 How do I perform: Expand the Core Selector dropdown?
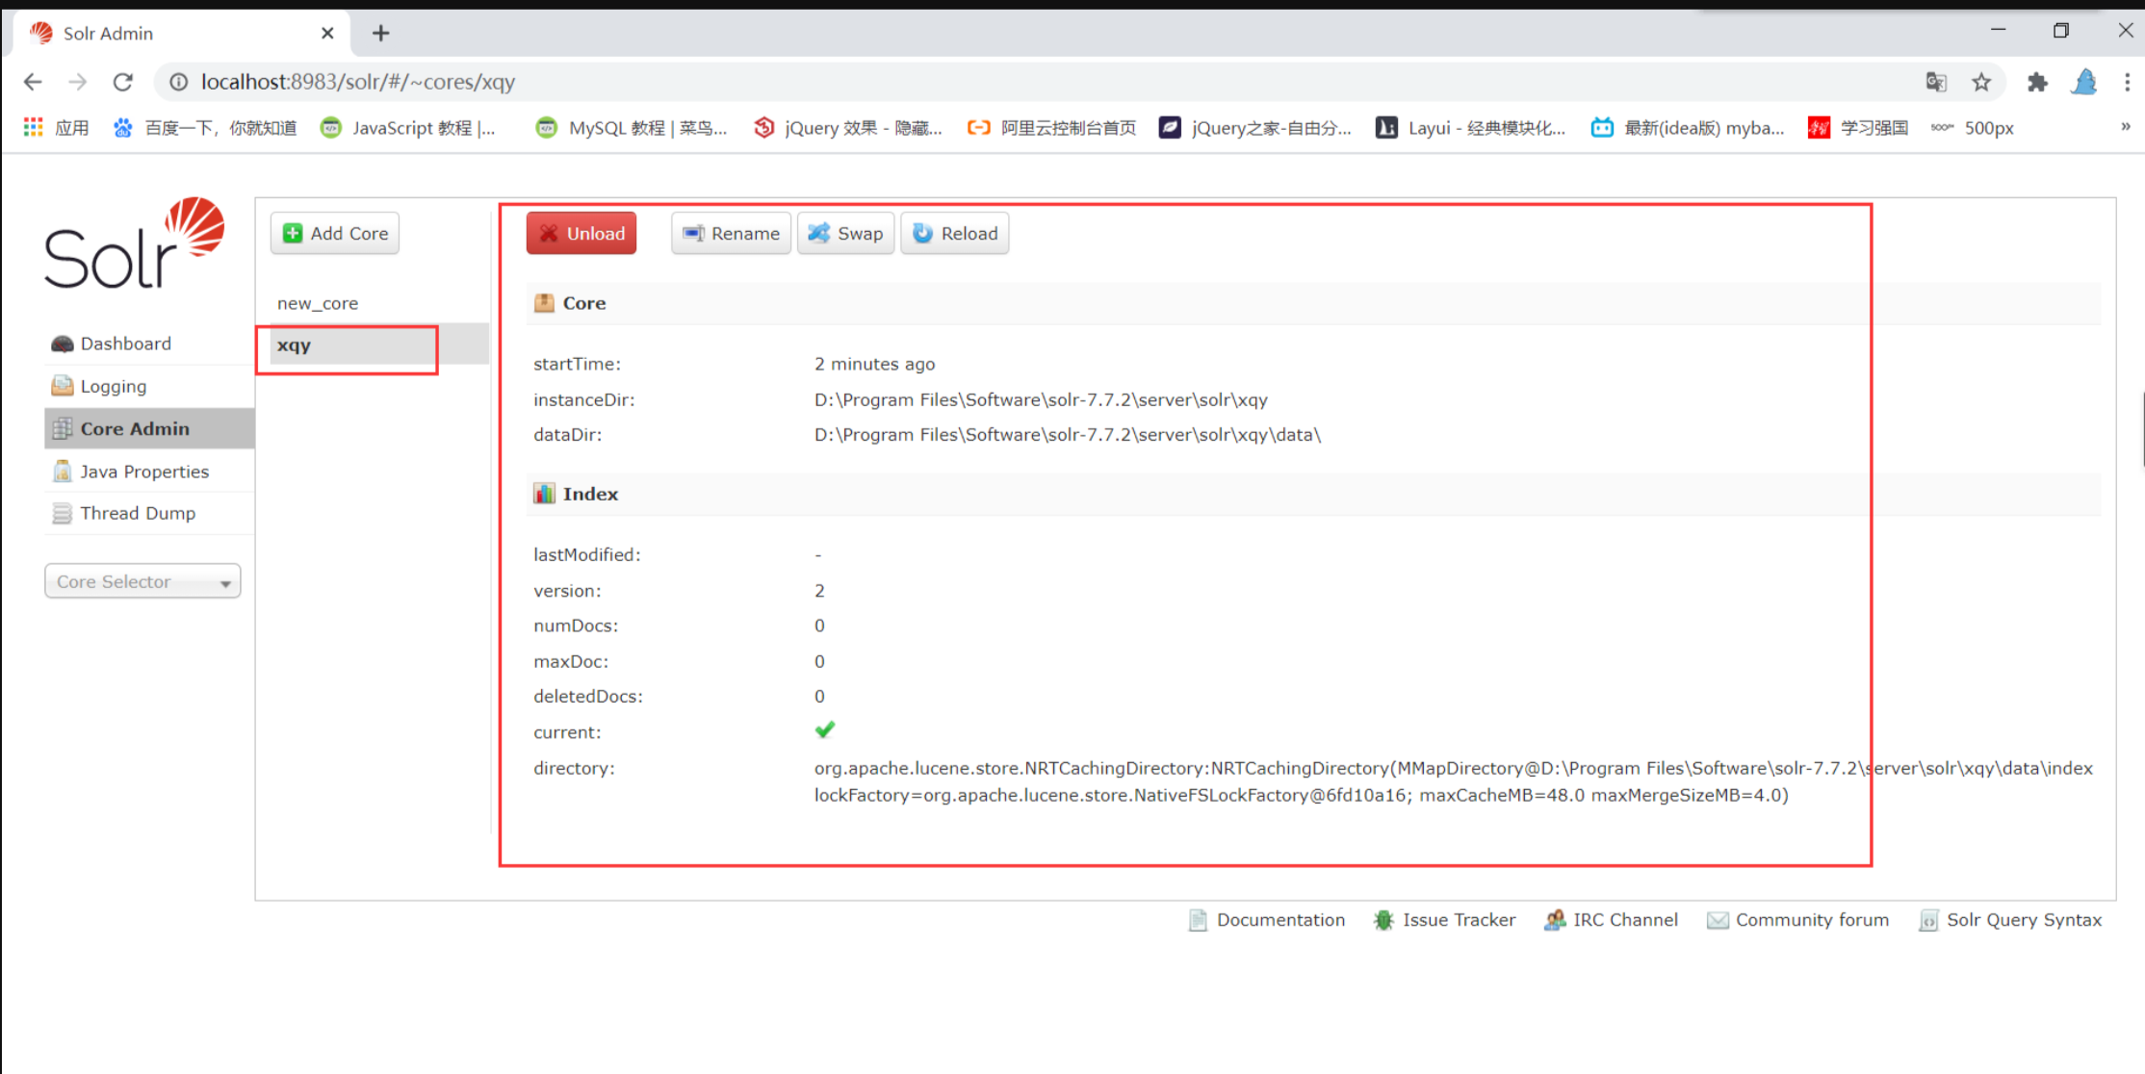[x=142, y=581]
